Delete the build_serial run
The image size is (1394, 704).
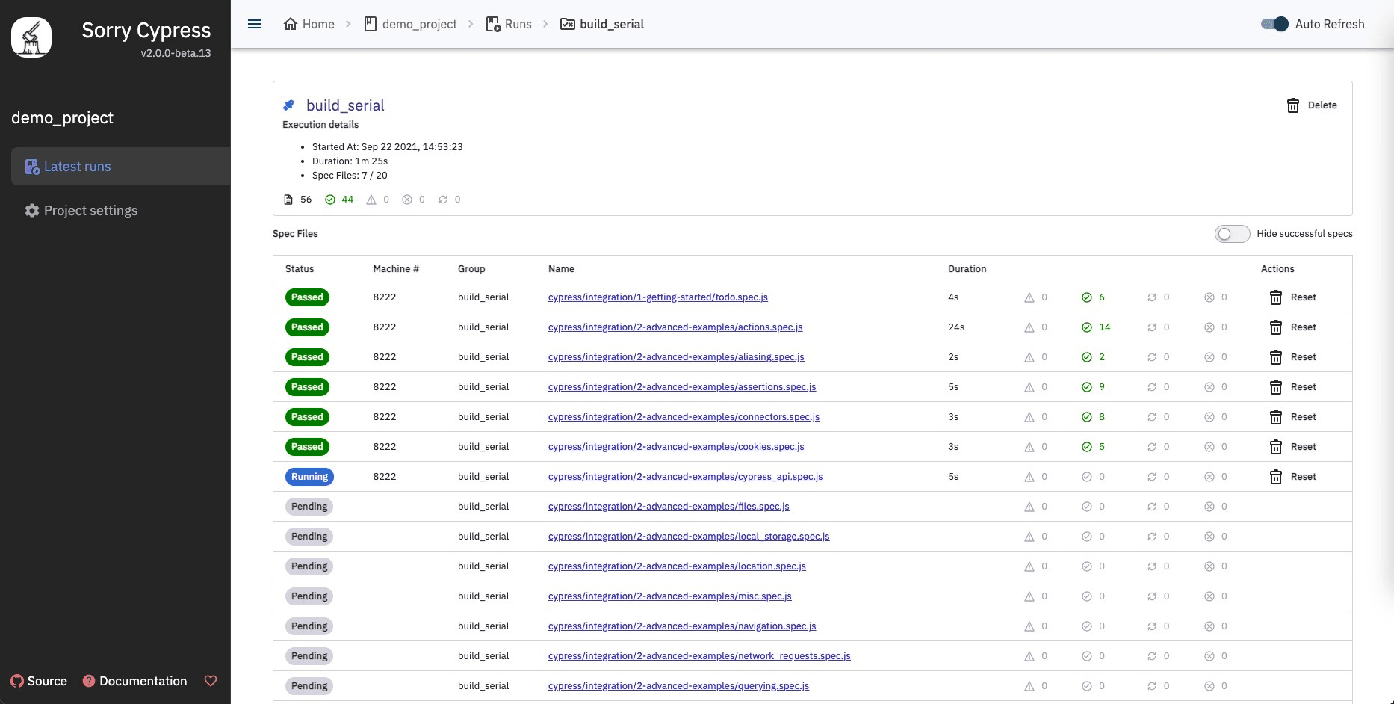(1312, 105)
